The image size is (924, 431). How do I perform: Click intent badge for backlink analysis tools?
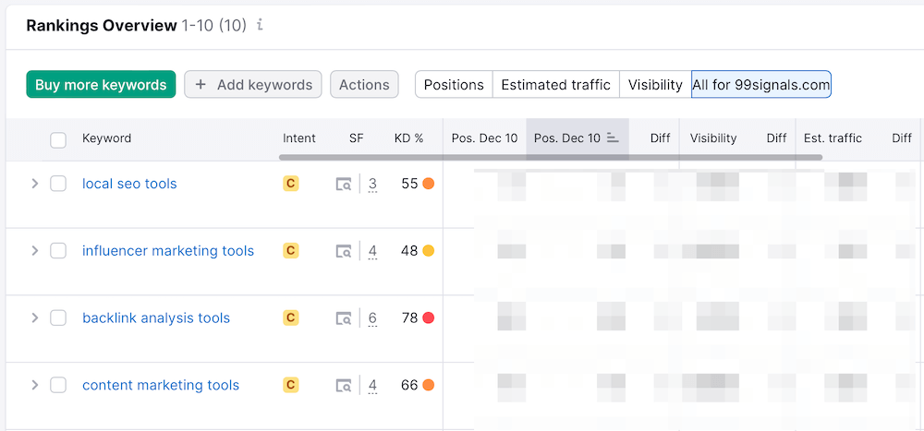point(290,318)
